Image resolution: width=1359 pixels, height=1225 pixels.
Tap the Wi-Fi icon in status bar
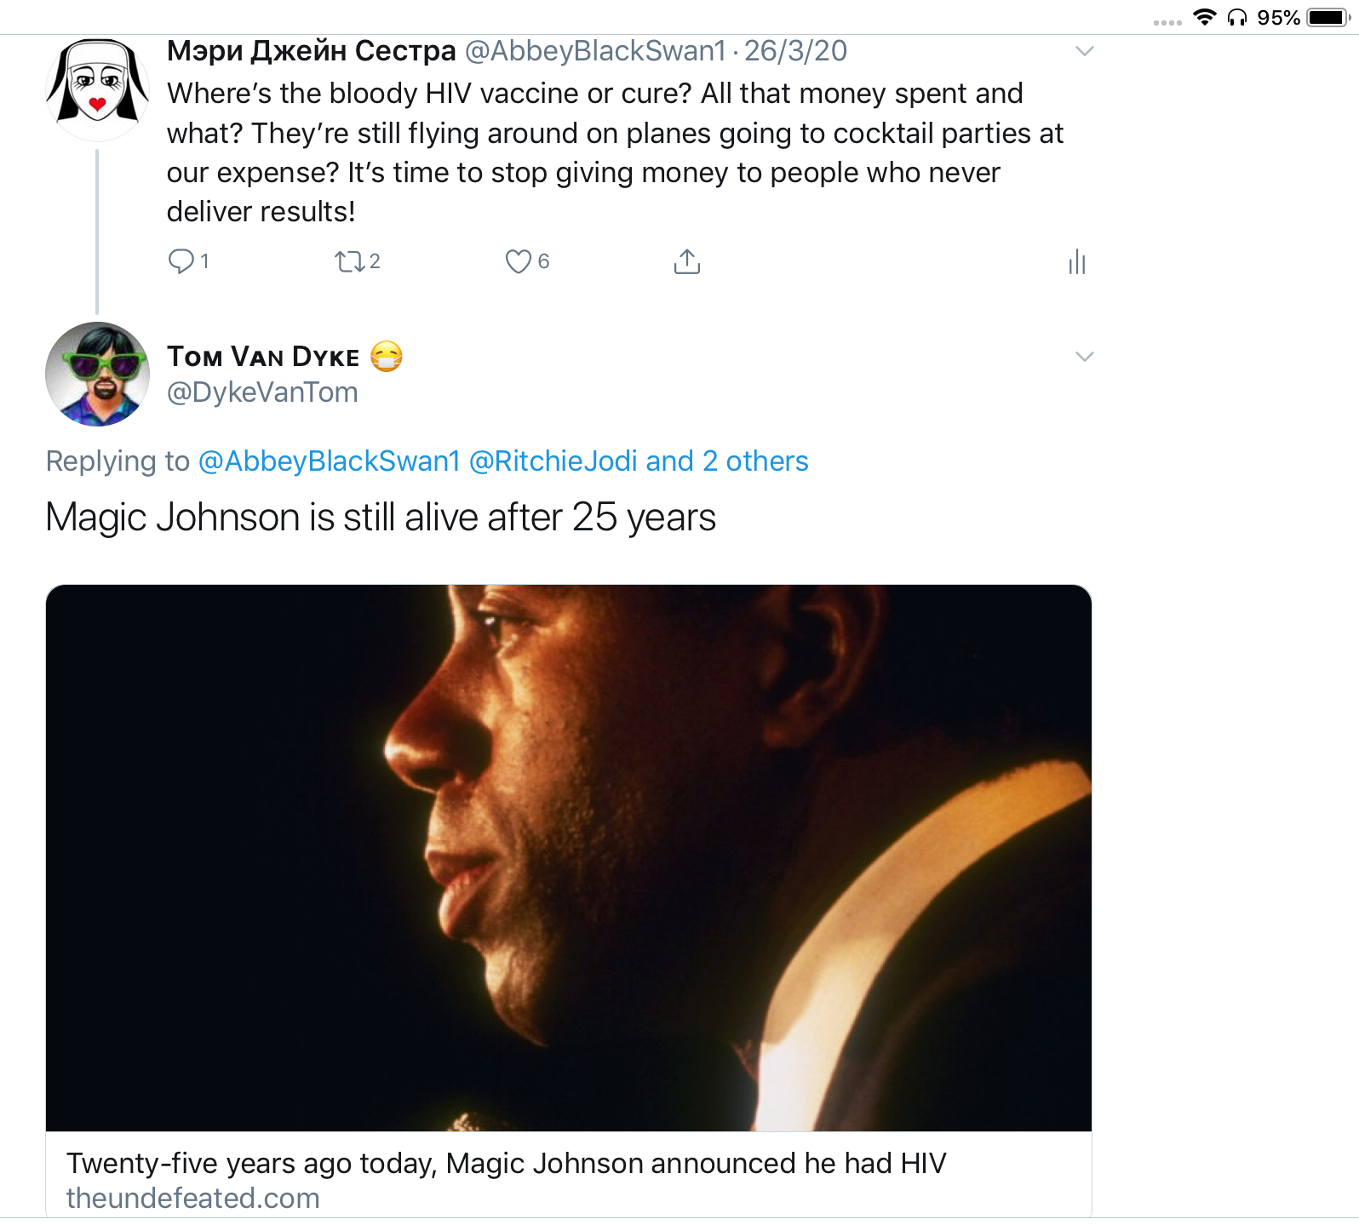pyautogui.click(x=1204, y=17)
